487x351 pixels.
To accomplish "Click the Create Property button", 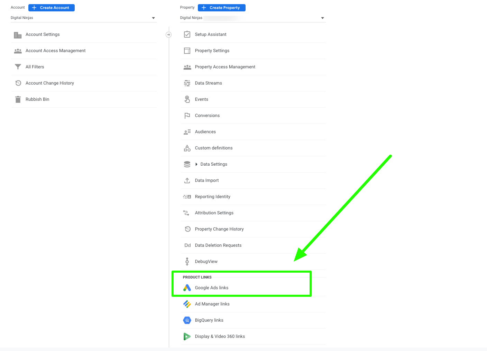I will 221,8.
